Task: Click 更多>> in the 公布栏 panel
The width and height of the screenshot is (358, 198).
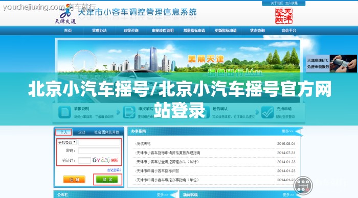Action: point(163,195)
